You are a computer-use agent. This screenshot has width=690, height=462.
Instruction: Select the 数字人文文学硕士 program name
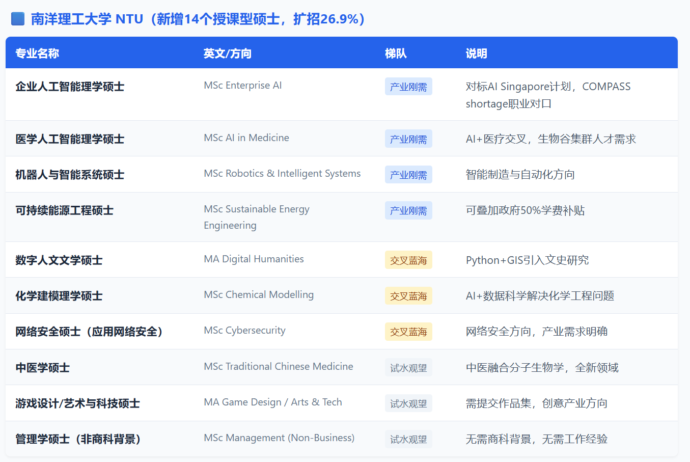[x=59, y=260]
